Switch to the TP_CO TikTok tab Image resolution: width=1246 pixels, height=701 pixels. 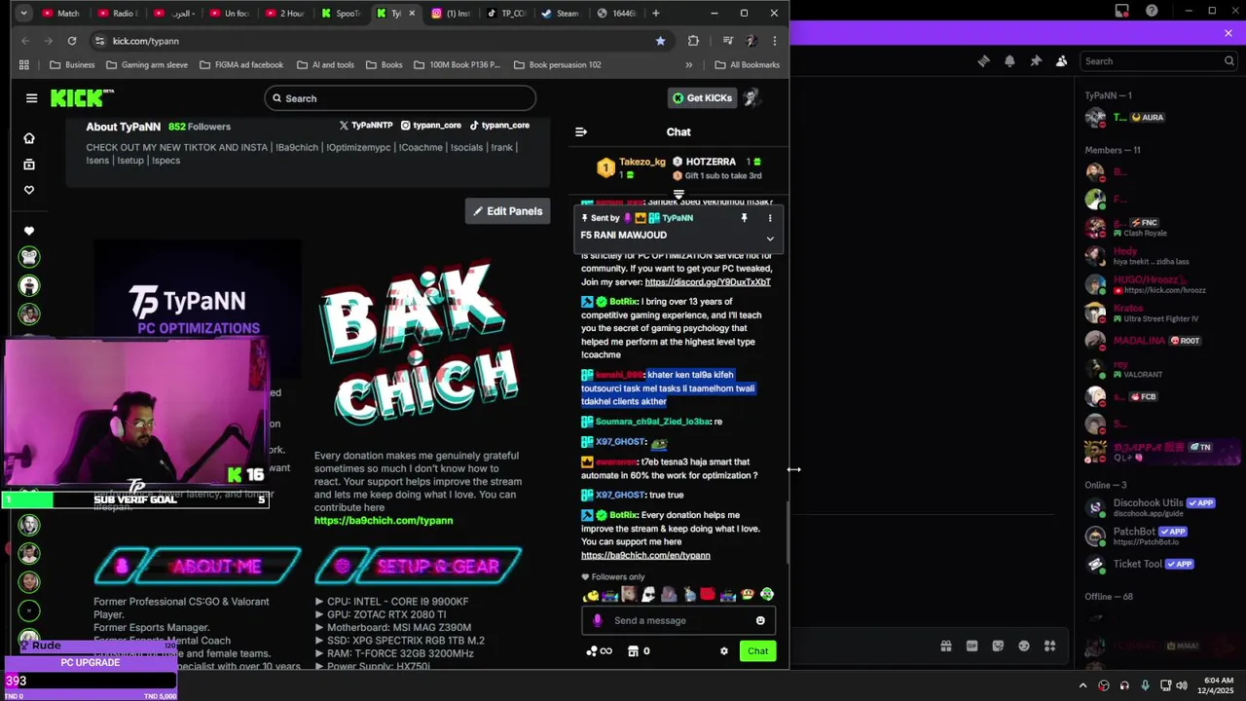click(x=506, y=14)
